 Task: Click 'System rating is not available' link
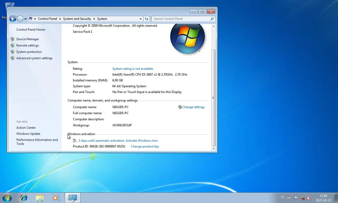pyautogui.click(x=133, y=69)
